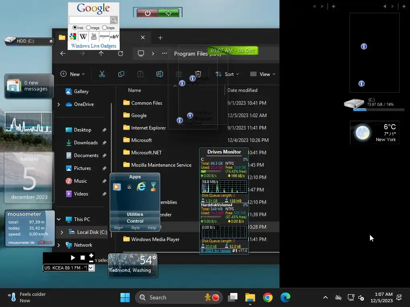This screenshot has width=410, height=307.
Task: Collapse the This PC tree node
Action: pyautogui.click(x=59, y=219)
